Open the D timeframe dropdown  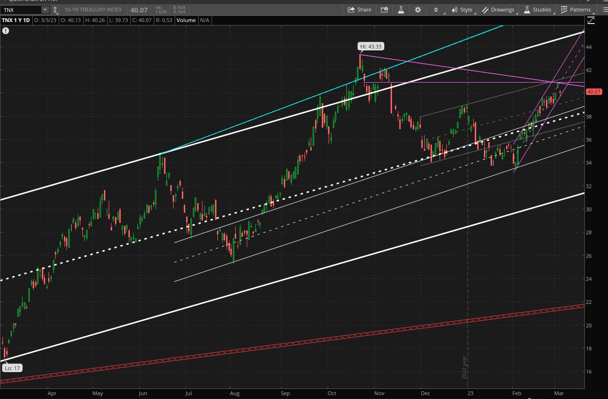pos(436,10)
